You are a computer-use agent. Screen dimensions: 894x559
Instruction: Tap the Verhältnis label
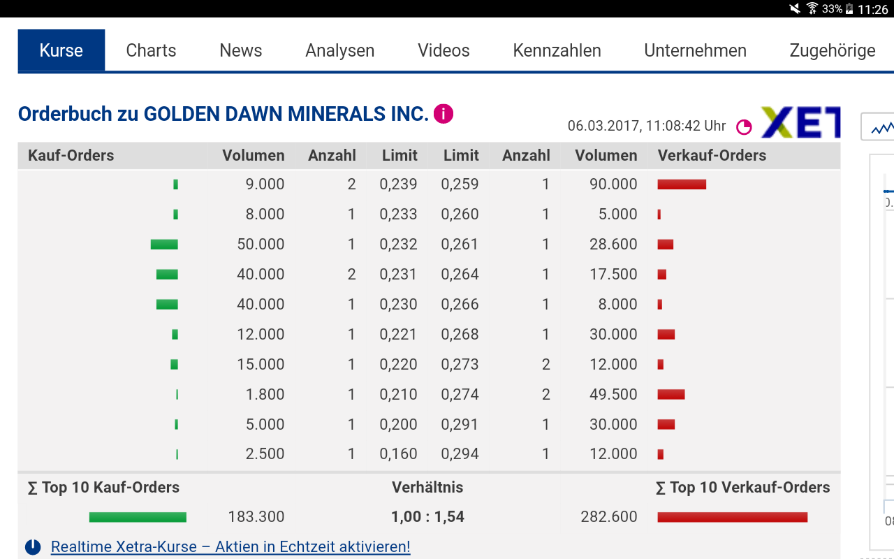tap(427, 488)
